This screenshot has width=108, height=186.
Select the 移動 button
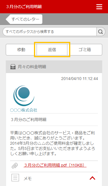(21, 50)
